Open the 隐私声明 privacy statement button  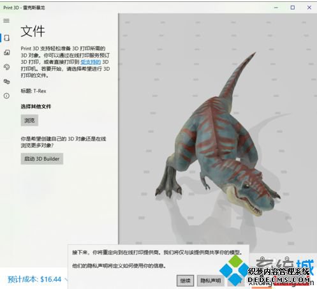(x=210, y=281)
